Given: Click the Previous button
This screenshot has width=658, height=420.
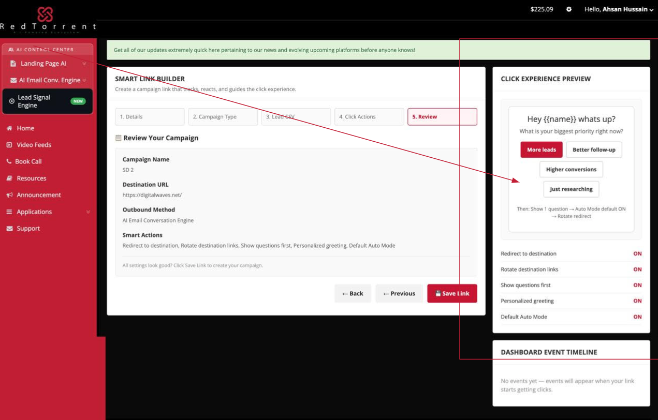Looking at the screenshot, I should [x=399, y=293].
